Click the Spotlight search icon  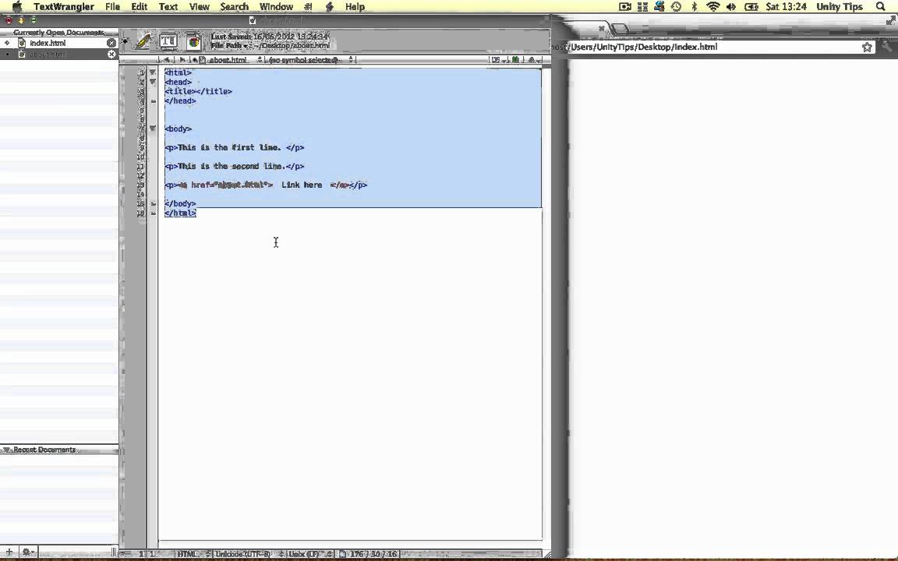tap(881, 7)
